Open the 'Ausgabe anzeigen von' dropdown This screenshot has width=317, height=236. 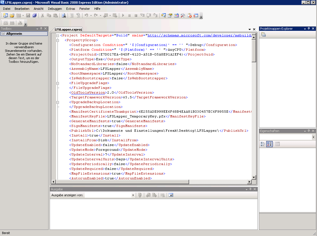coord(133,195)
